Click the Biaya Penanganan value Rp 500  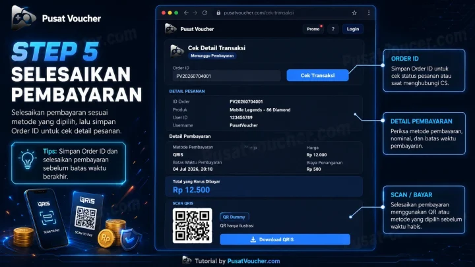pyautogui.click(x=313, y=169)
